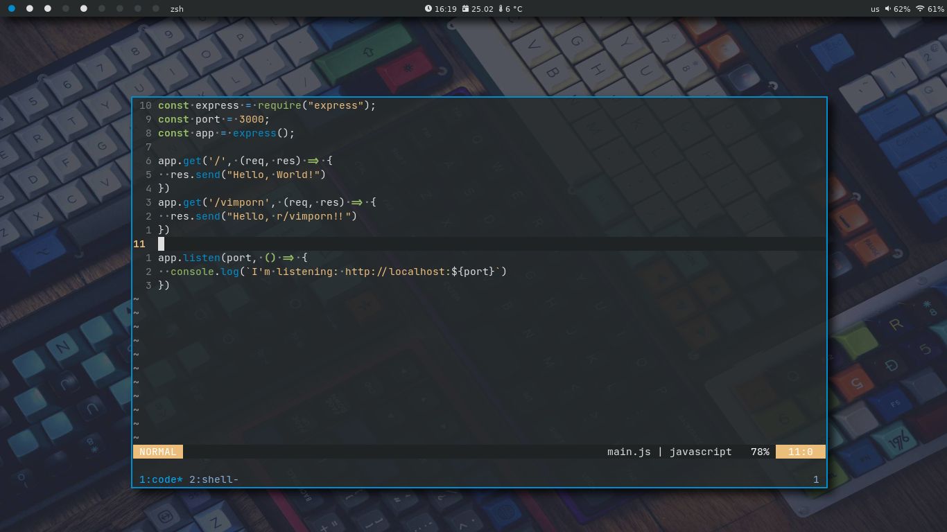Viewport: 947px width, 532px height.
Task: Click the clock icon beside 16:19
Action: click(428, 9)
